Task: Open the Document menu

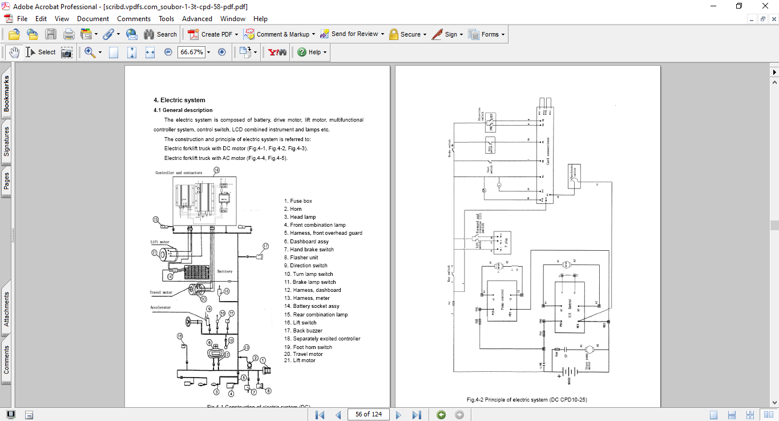Action: tap(93, 19)
